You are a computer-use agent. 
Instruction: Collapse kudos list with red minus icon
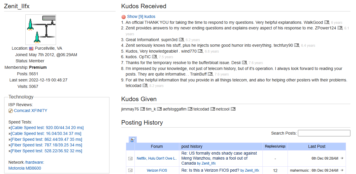pyautogui.click(x=124, y=17)
